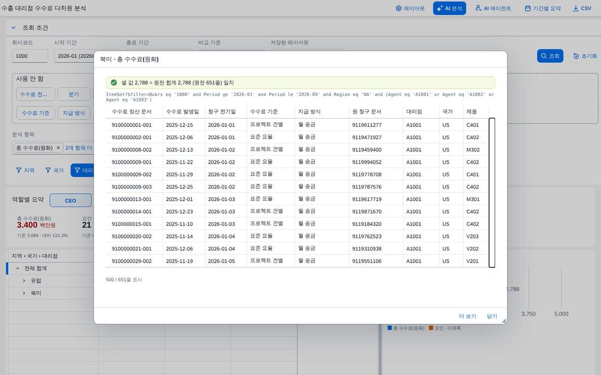Screen dimensions: 601x375
Task: Click the document number 9100000021-001
Action: click(132, 248)
